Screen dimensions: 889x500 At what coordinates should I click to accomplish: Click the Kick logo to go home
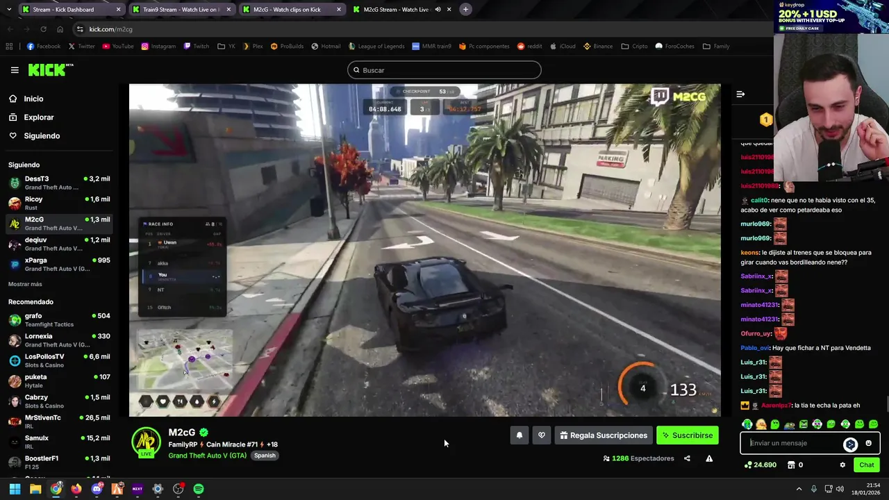coord(50,69)
